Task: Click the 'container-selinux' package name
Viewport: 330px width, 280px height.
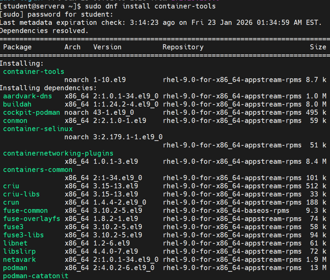Action: tap(38, 129)
